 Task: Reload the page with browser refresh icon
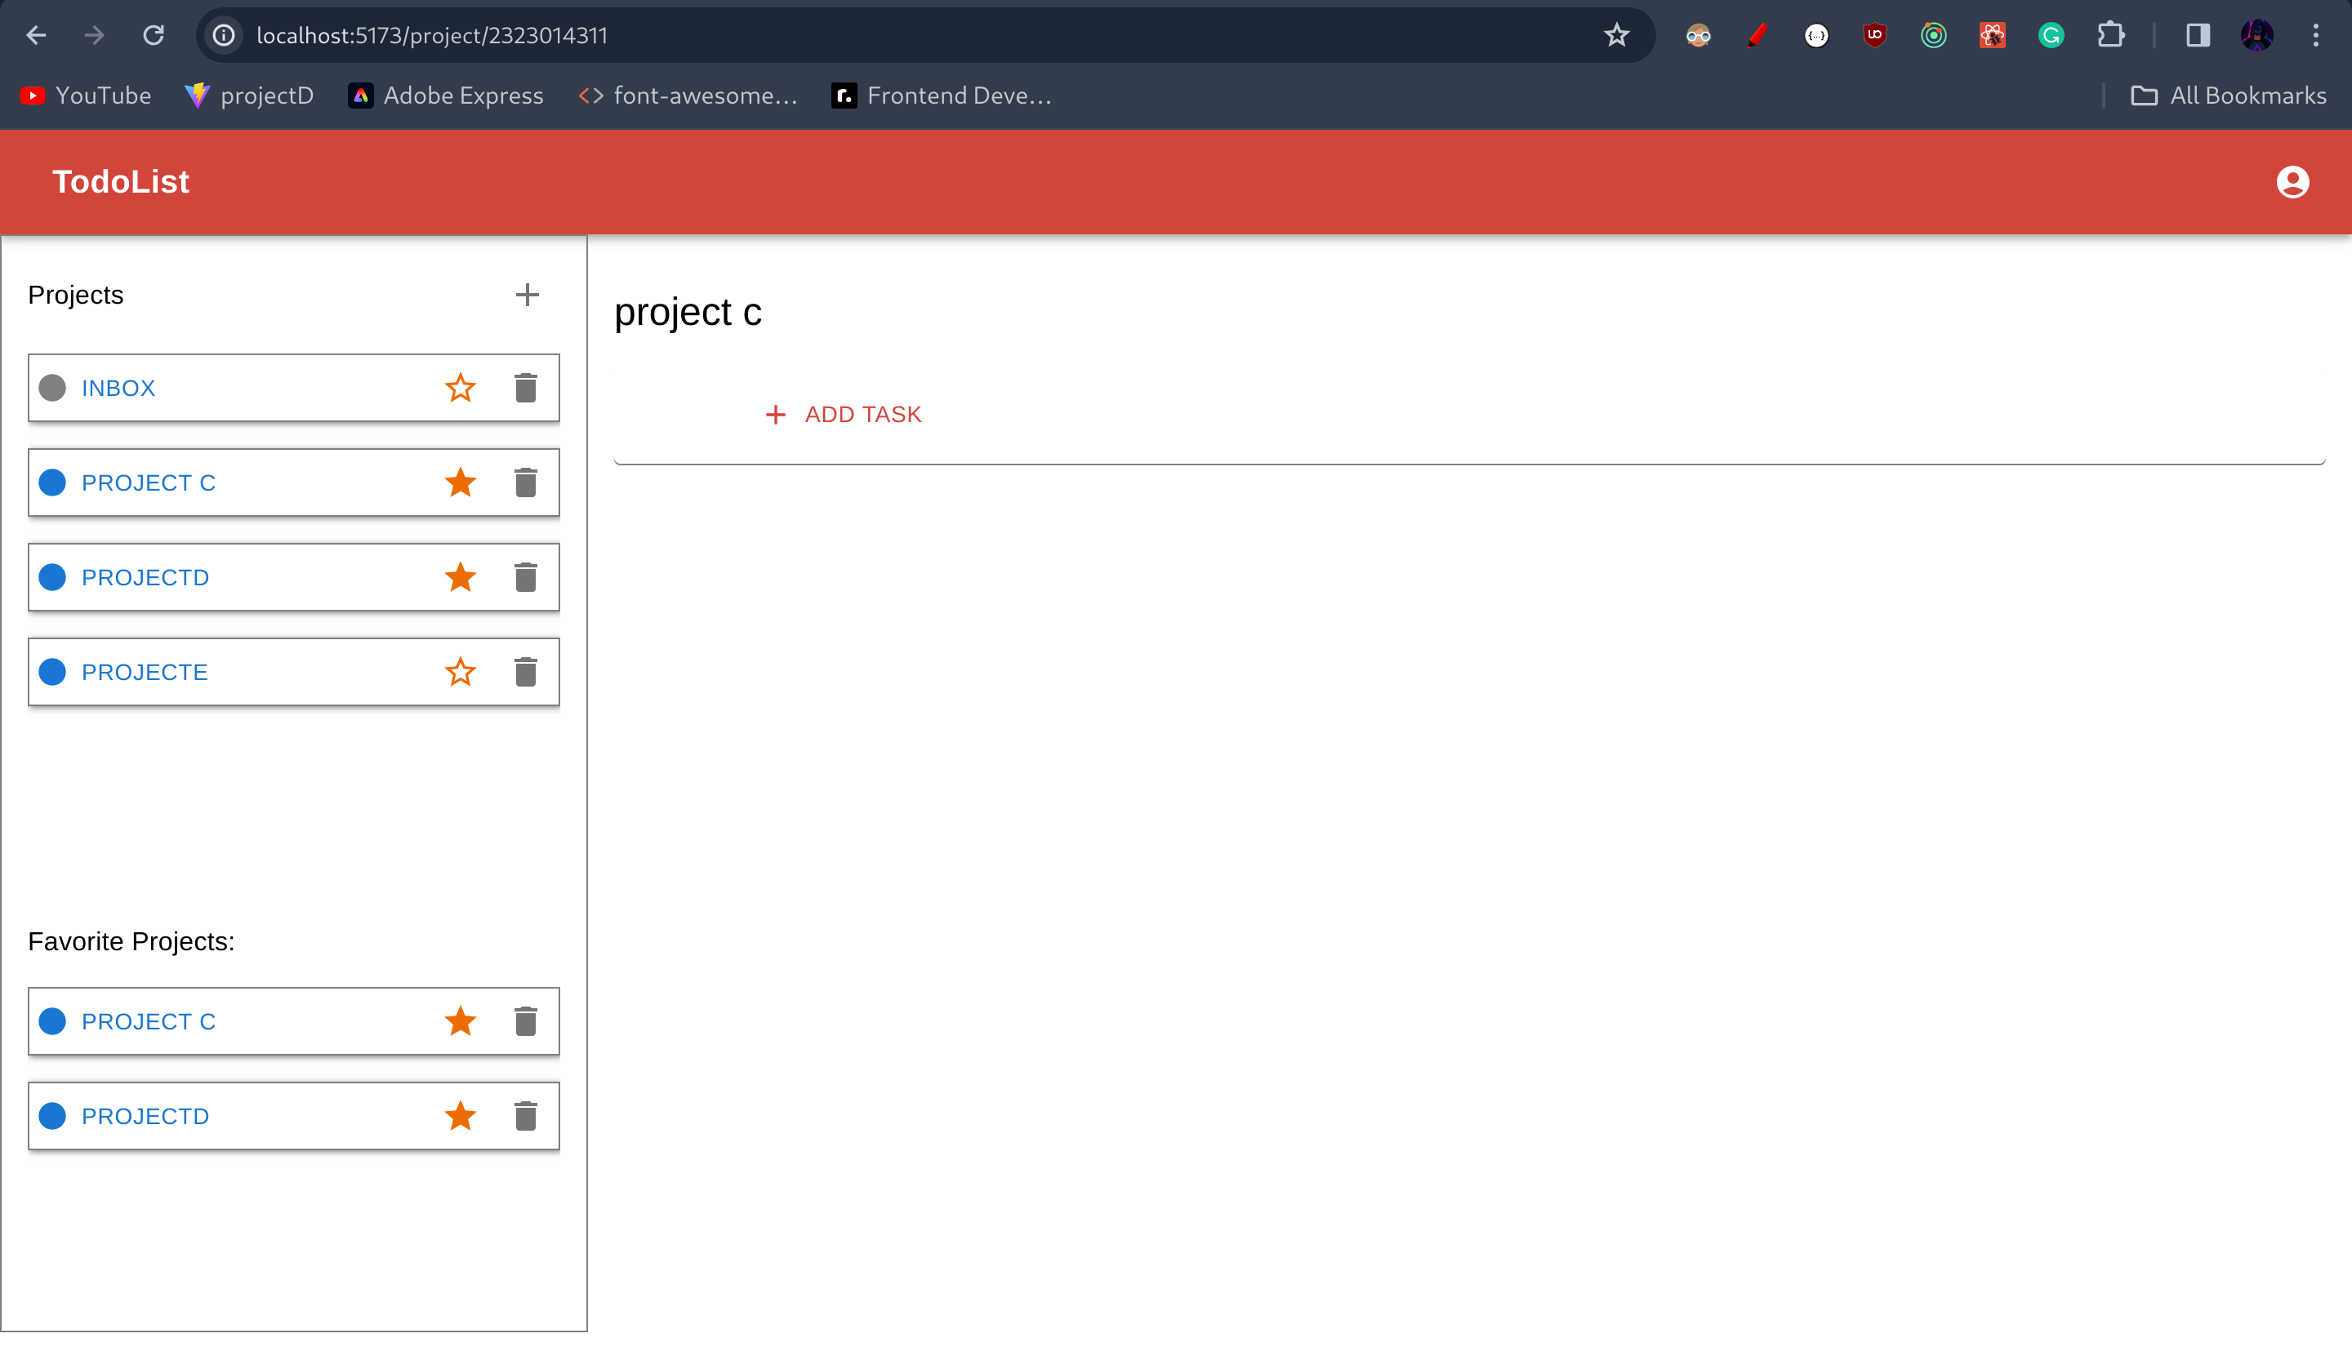point(154,35)
